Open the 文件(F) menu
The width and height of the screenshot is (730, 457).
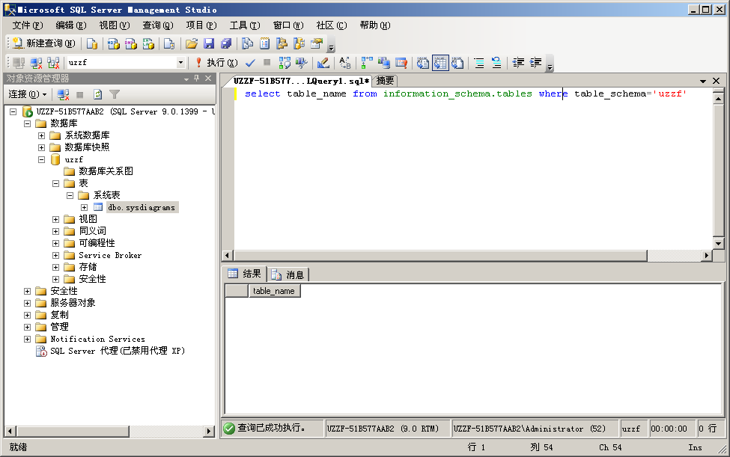point(28,25)
